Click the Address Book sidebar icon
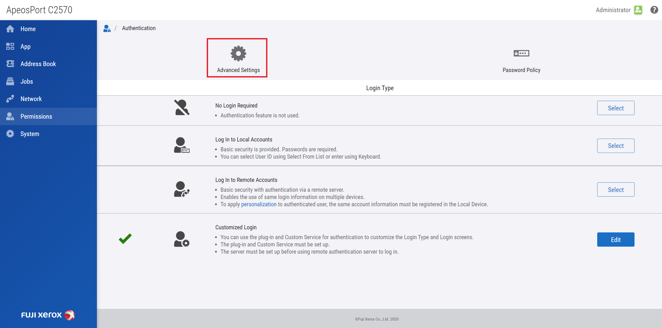This screenshot has width=662, height=328. [x=10, y=64]
